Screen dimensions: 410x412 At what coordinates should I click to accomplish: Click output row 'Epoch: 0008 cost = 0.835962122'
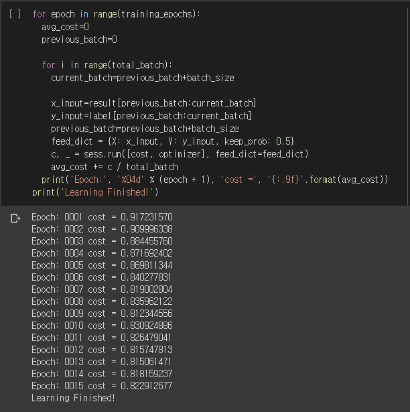102,301
